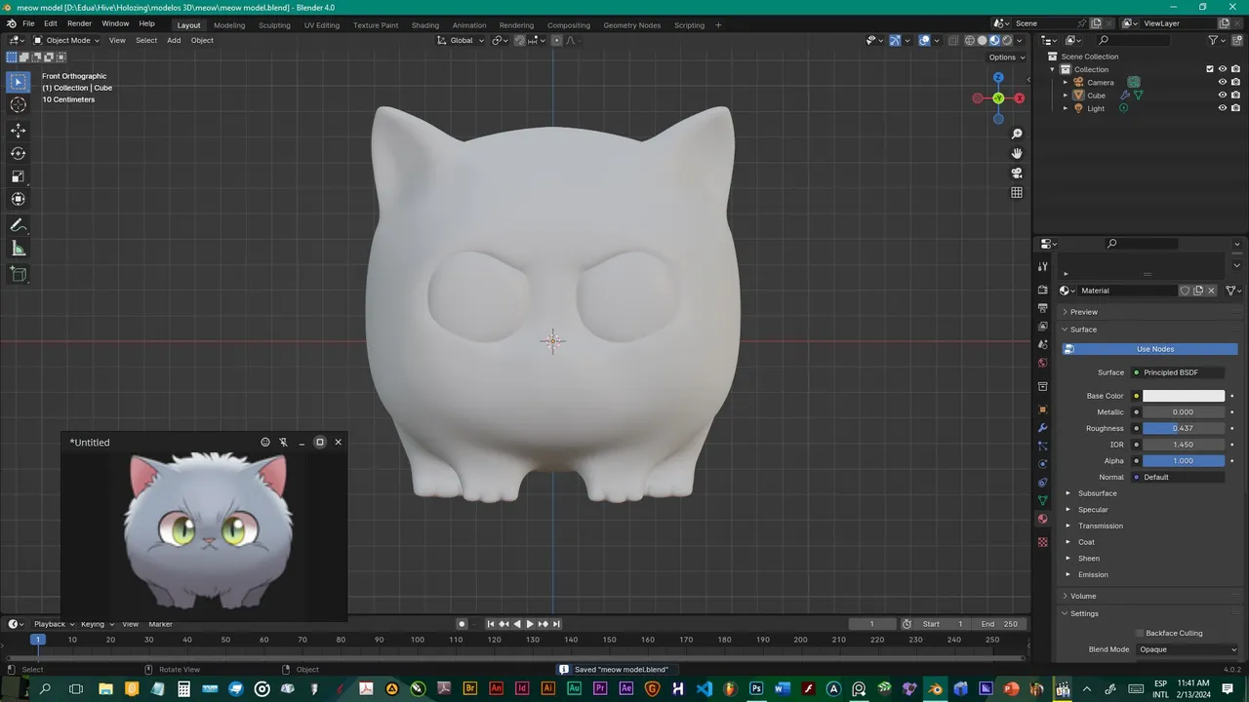The width and height of the screenshot is (1249, 702).
Task: Switch to wireframe viewport shading
Action: pos(970,40)
